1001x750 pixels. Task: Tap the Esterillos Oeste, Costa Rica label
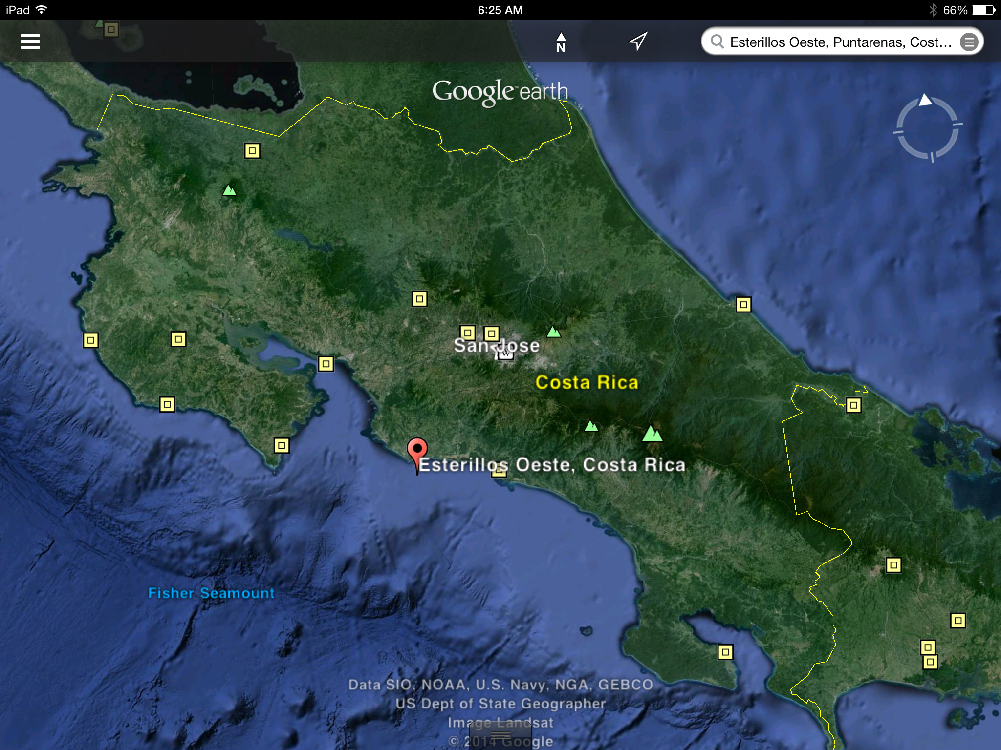tap(552, 464)
